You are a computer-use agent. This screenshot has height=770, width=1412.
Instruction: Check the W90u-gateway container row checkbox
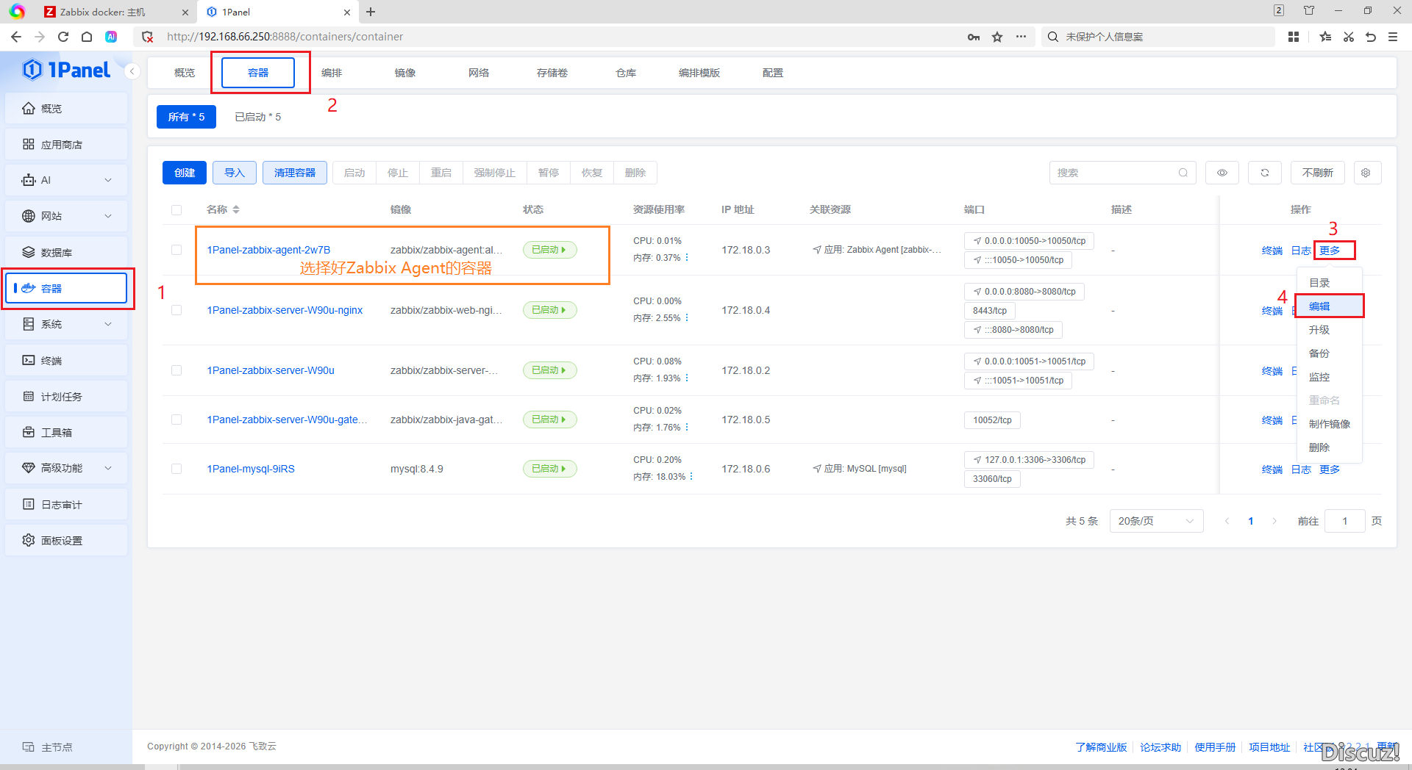(176, 420)
